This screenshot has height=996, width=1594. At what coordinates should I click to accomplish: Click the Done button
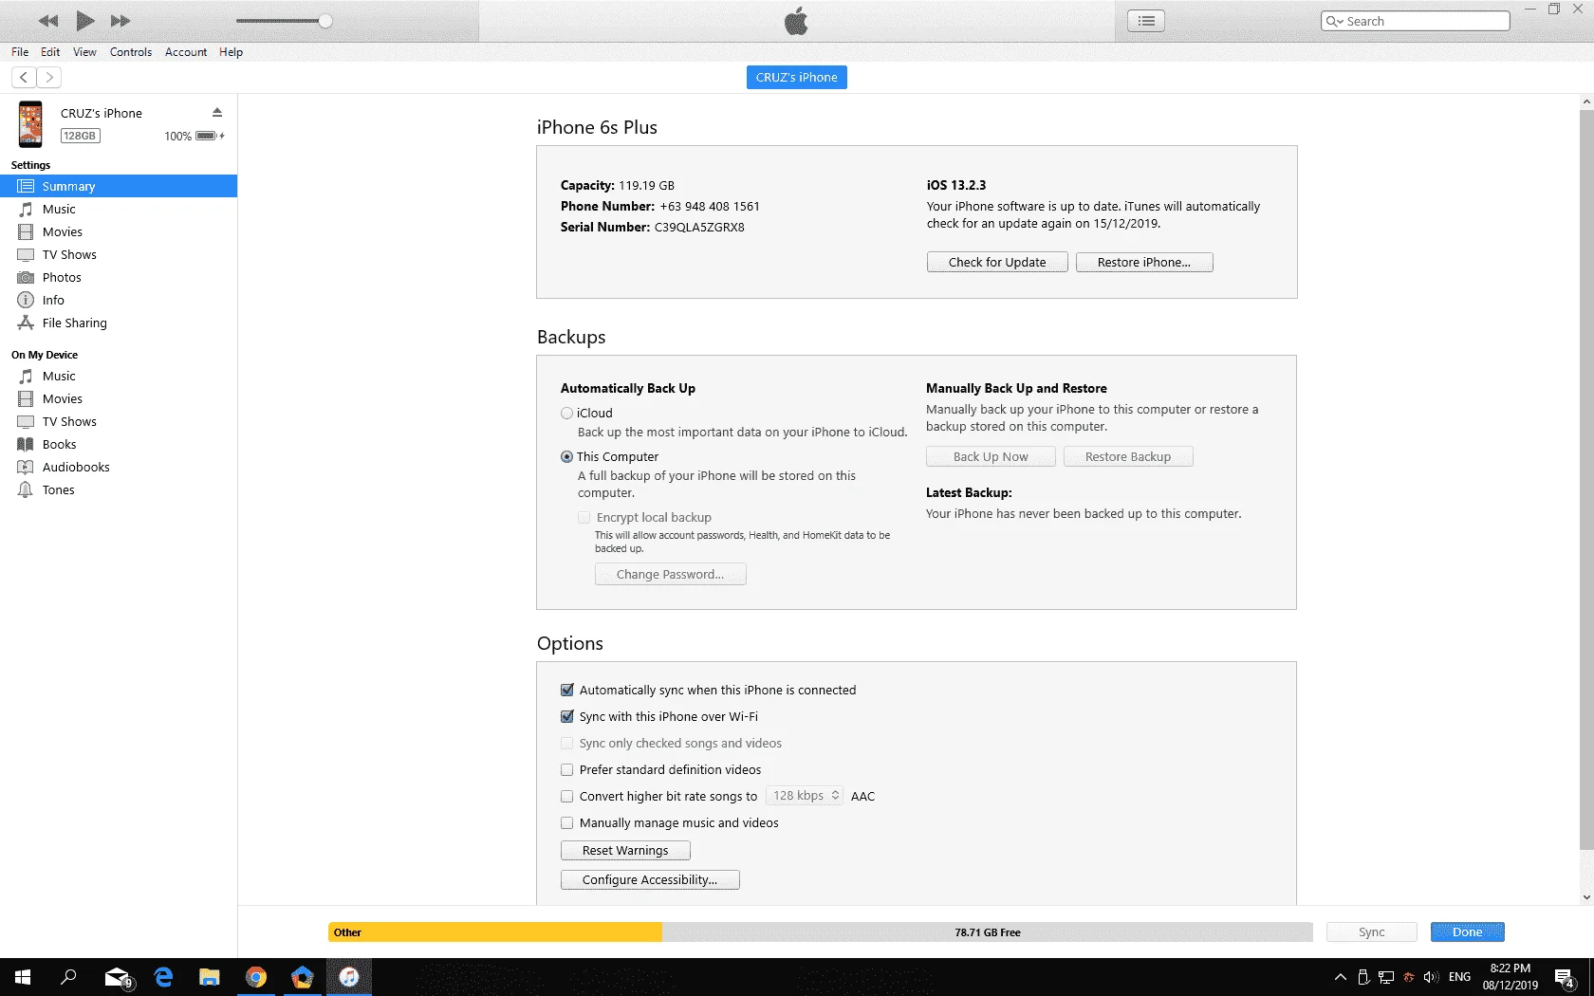[x=1467, y=931]
